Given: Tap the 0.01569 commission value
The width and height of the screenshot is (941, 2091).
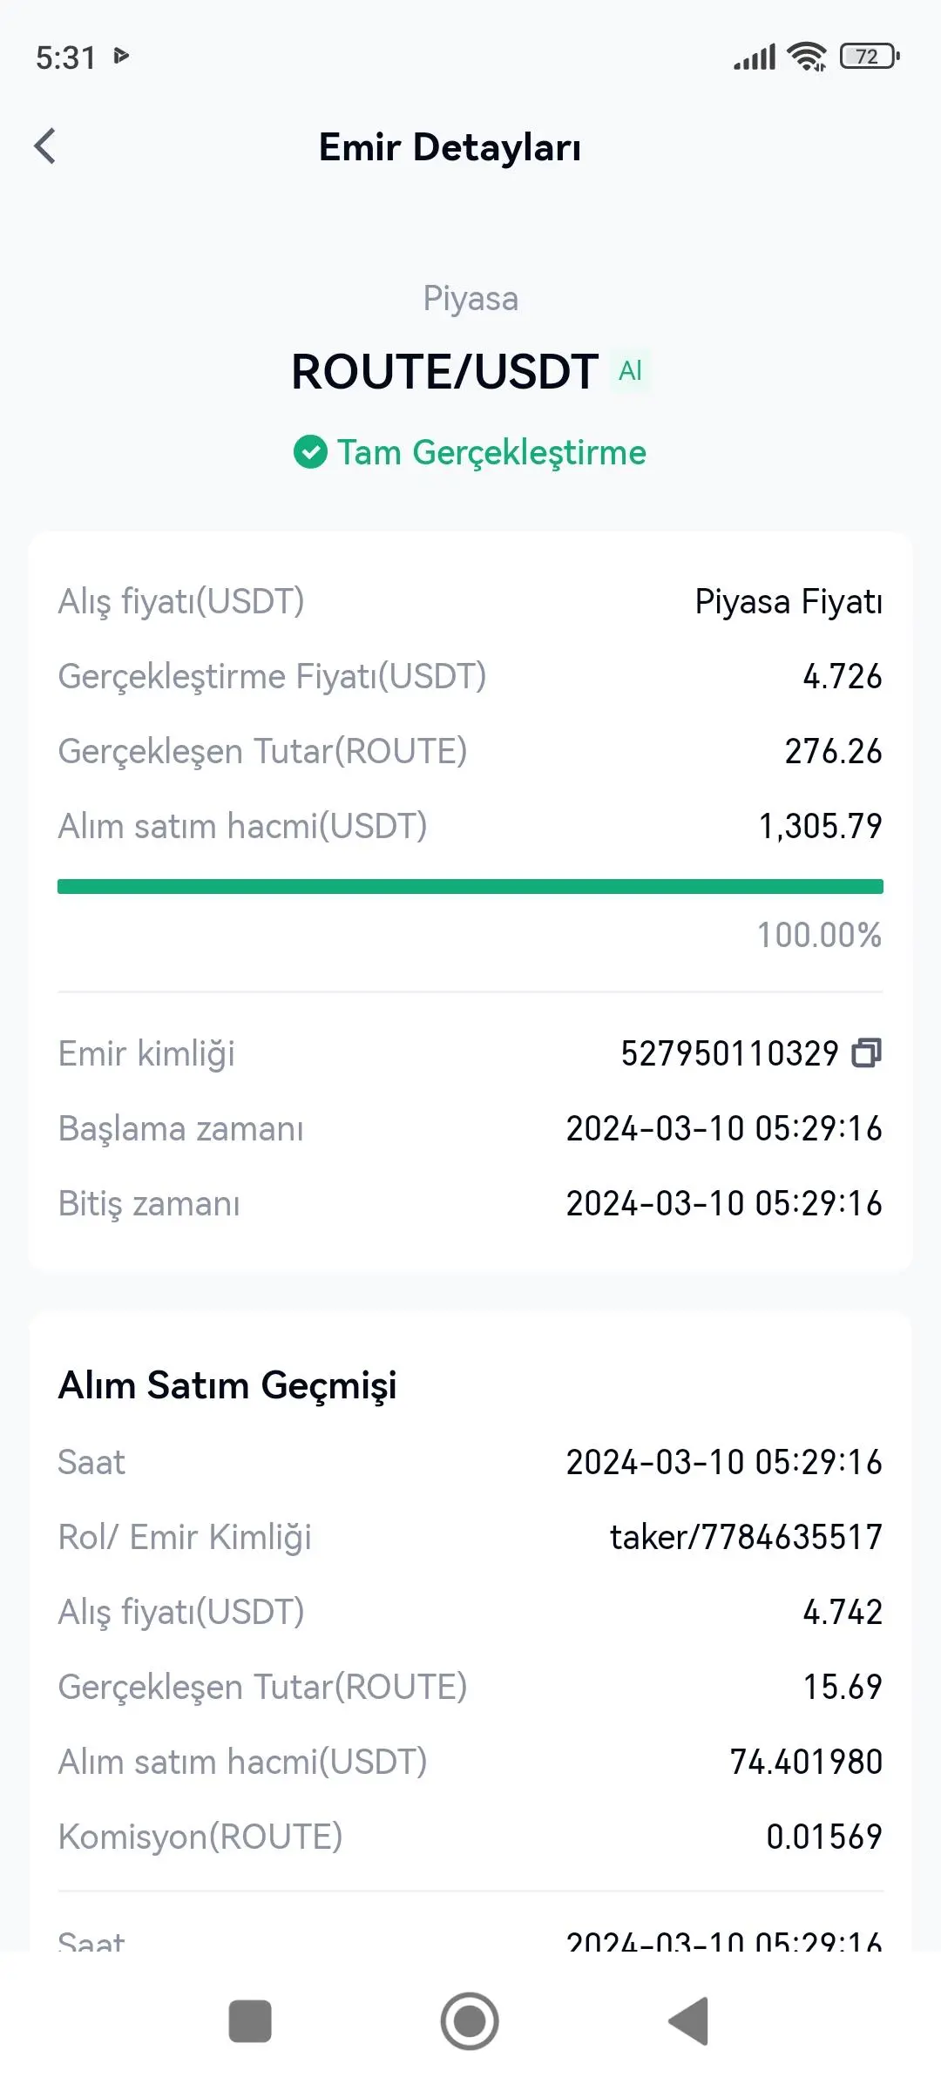Looking at the screenshot, I should (x=824, y=1837).
